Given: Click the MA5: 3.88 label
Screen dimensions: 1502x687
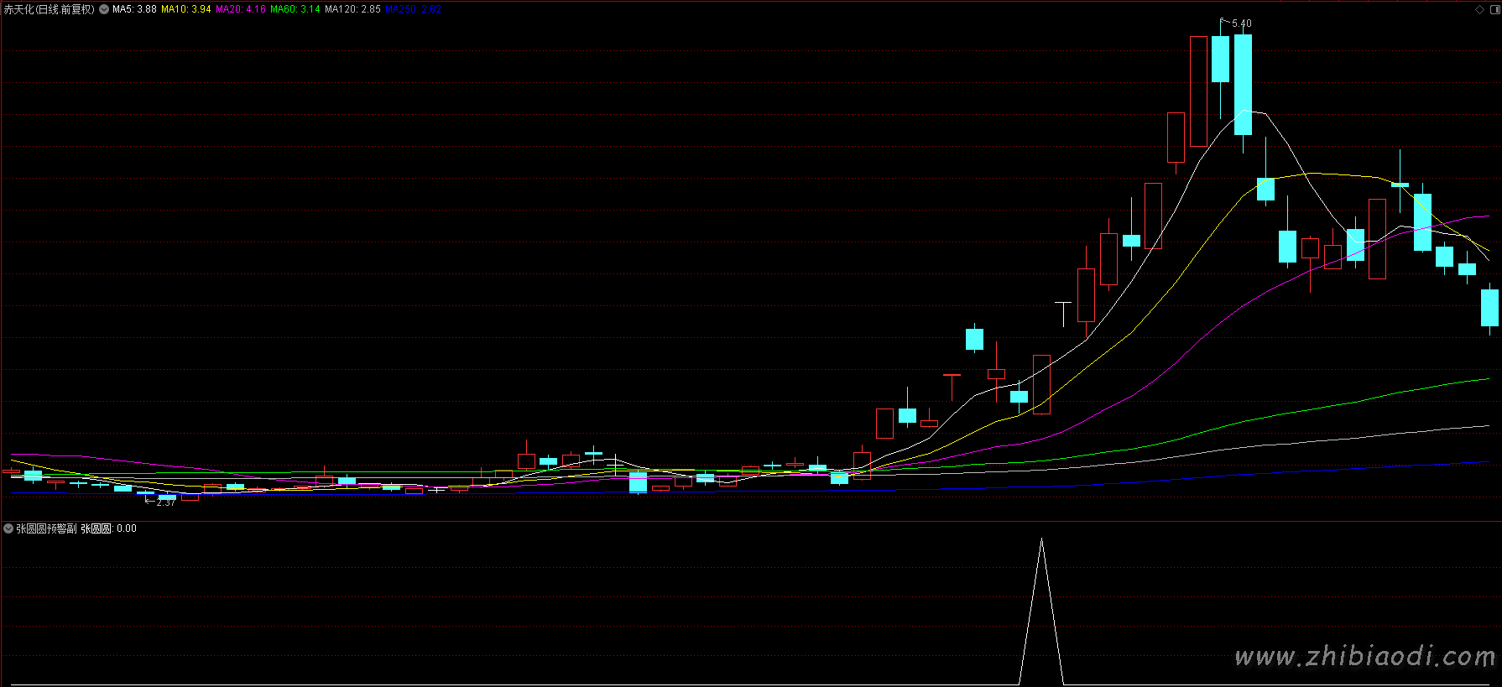Looking at the screenshot, I should pos(134,9).
